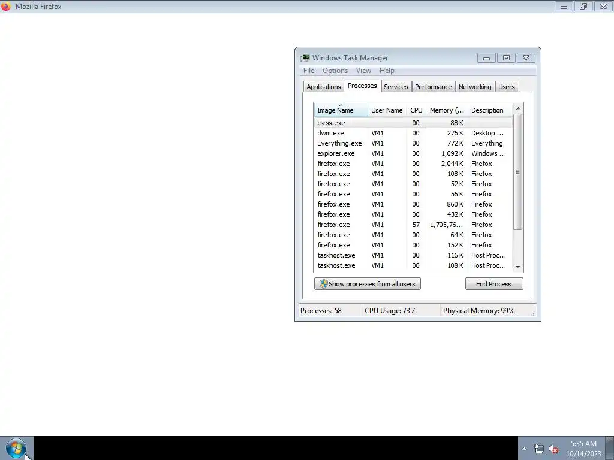Select firefox.exe using 860 K memory
The image size is (614, 460).
click(x=413, y=204)
